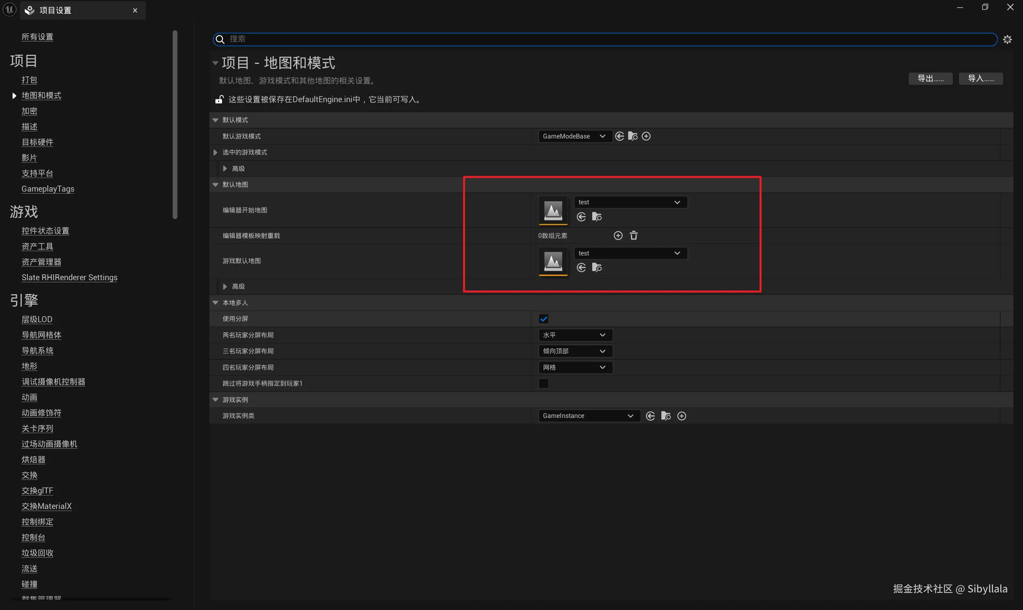
Task: Open 两名玩家分屏布局 水平 dropdown
Action: click(x=574, y=335)
